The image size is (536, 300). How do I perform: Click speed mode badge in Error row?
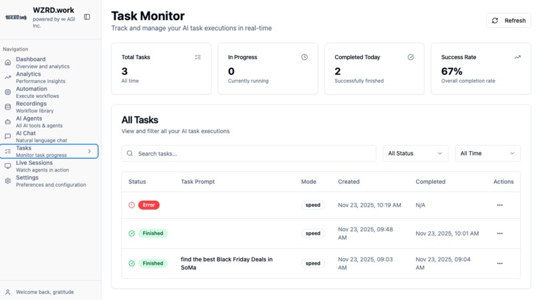[313, 205]
